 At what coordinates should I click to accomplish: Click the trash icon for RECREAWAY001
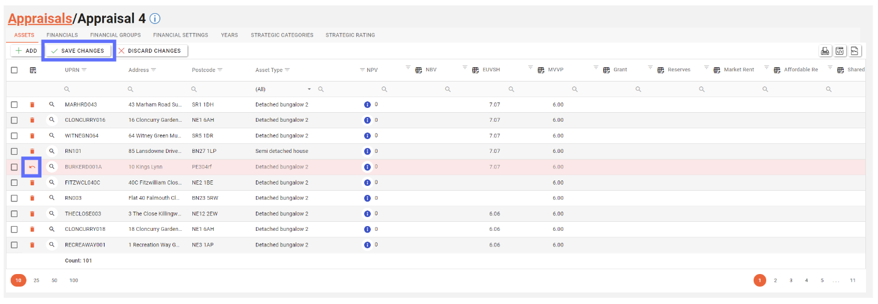pos(32,245)
